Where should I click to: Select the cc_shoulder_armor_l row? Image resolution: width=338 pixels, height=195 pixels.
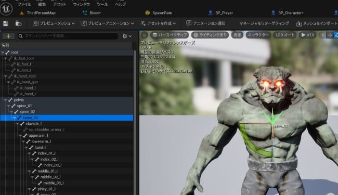pyautogui.click(x=67, y=129)
